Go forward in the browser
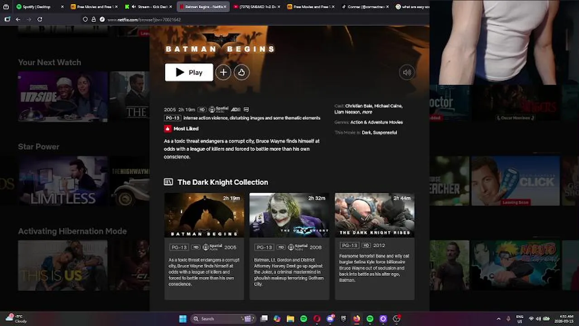Image resolution: width=579 pixels, height=326 pixels. pos(29,19)
